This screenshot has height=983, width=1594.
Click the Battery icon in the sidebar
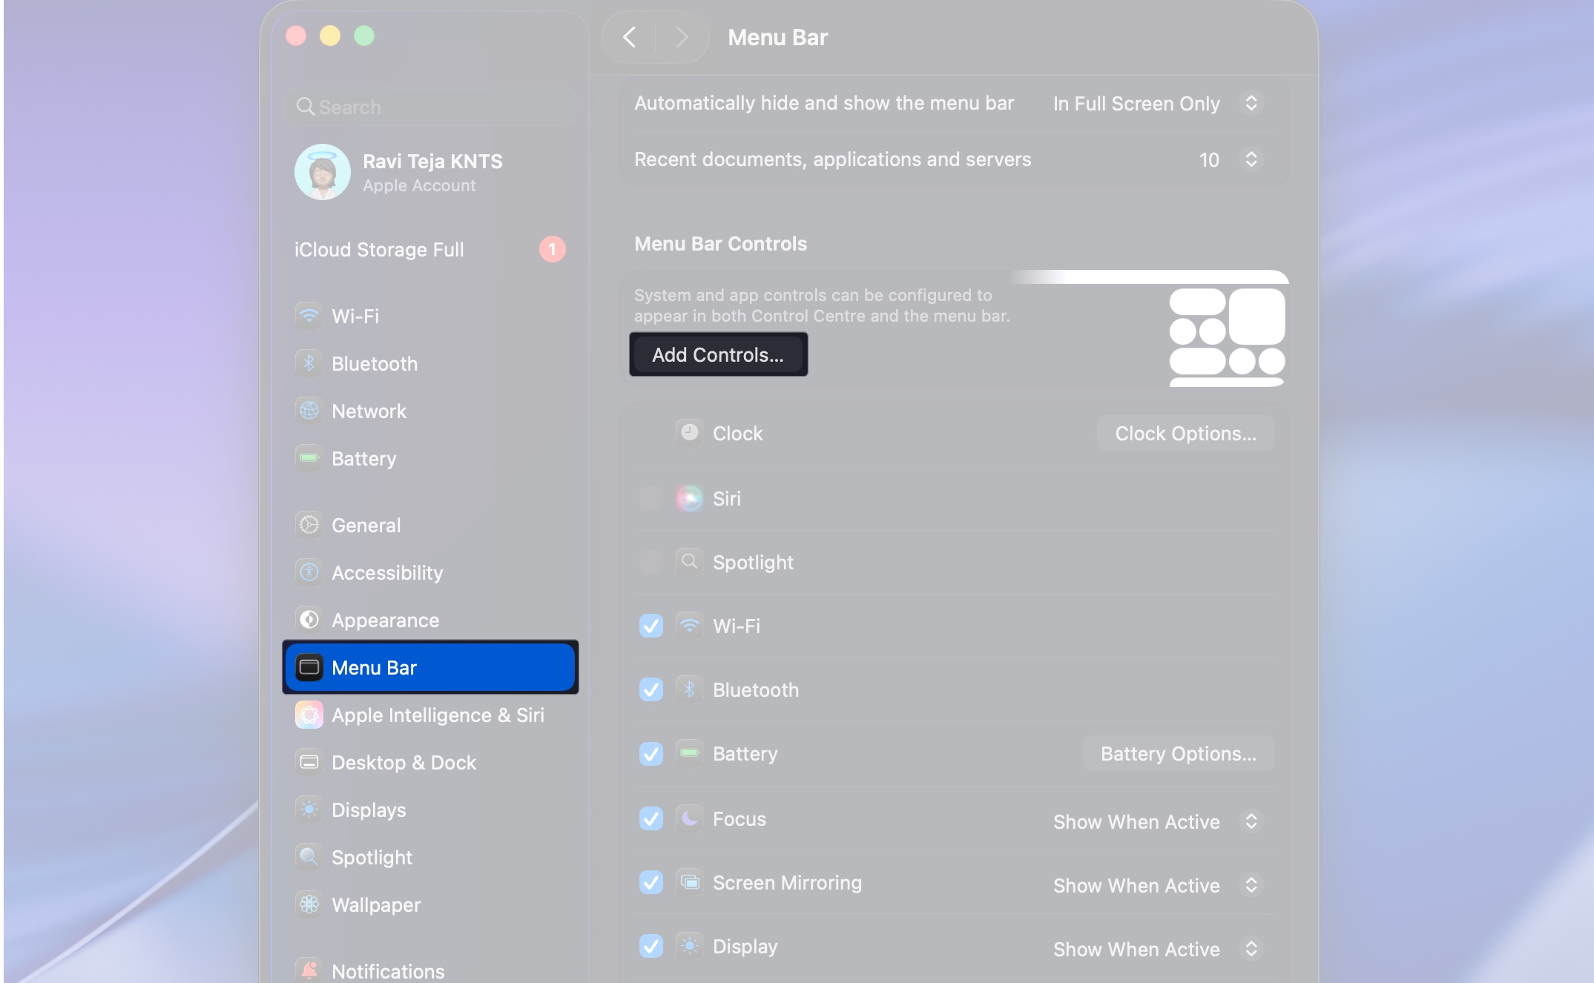pyautogui.click(x=309, y=458)
